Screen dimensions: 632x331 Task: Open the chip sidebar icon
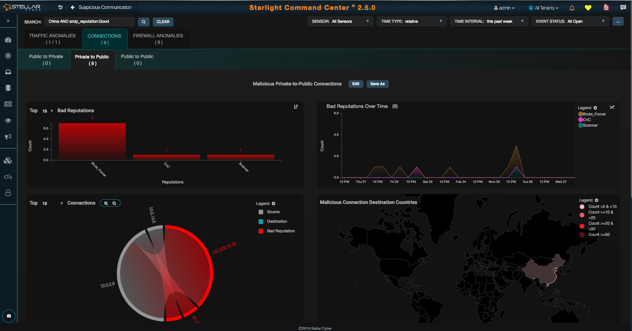tap(8, 88)
